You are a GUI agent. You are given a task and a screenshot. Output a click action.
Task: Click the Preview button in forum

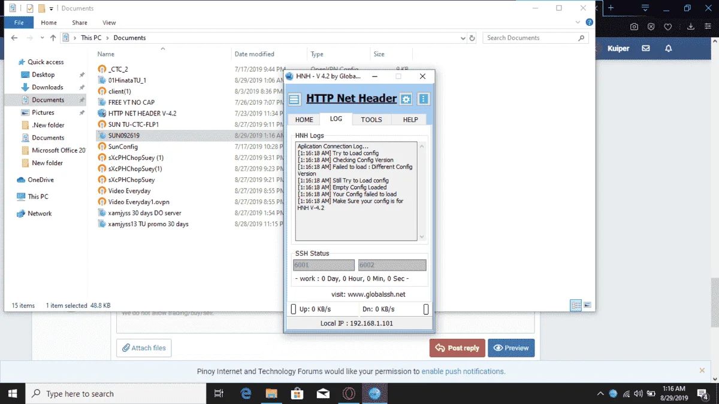[511, 348]
